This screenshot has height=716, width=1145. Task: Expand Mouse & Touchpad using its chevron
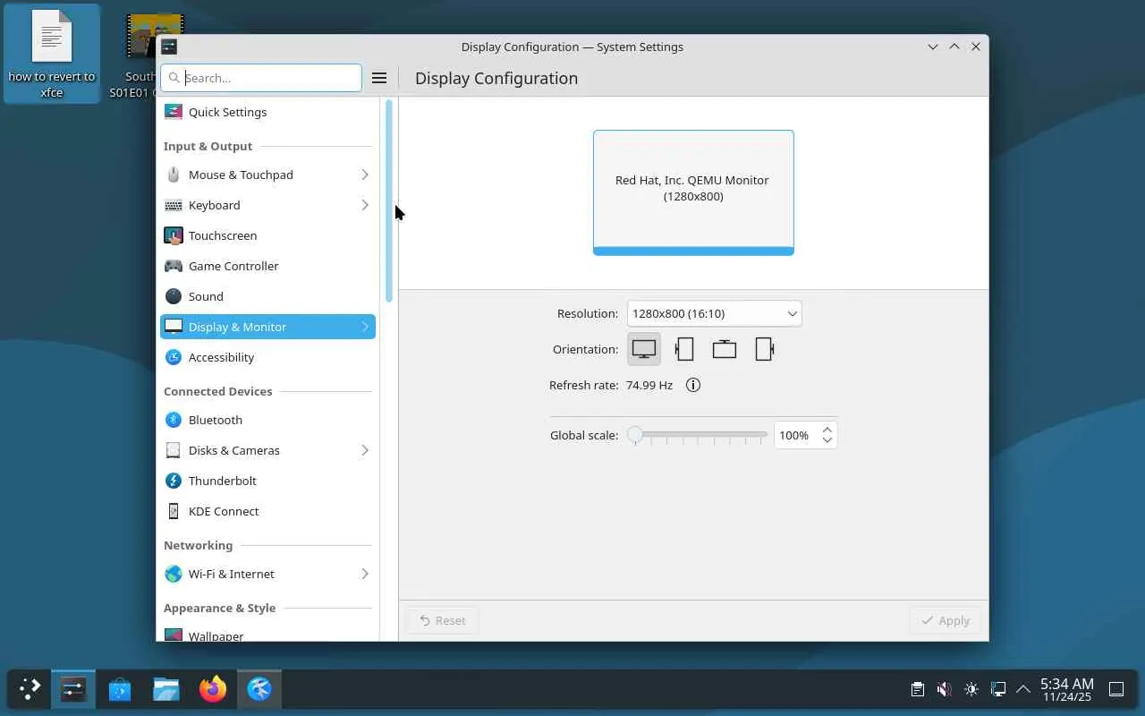point(365,175)
